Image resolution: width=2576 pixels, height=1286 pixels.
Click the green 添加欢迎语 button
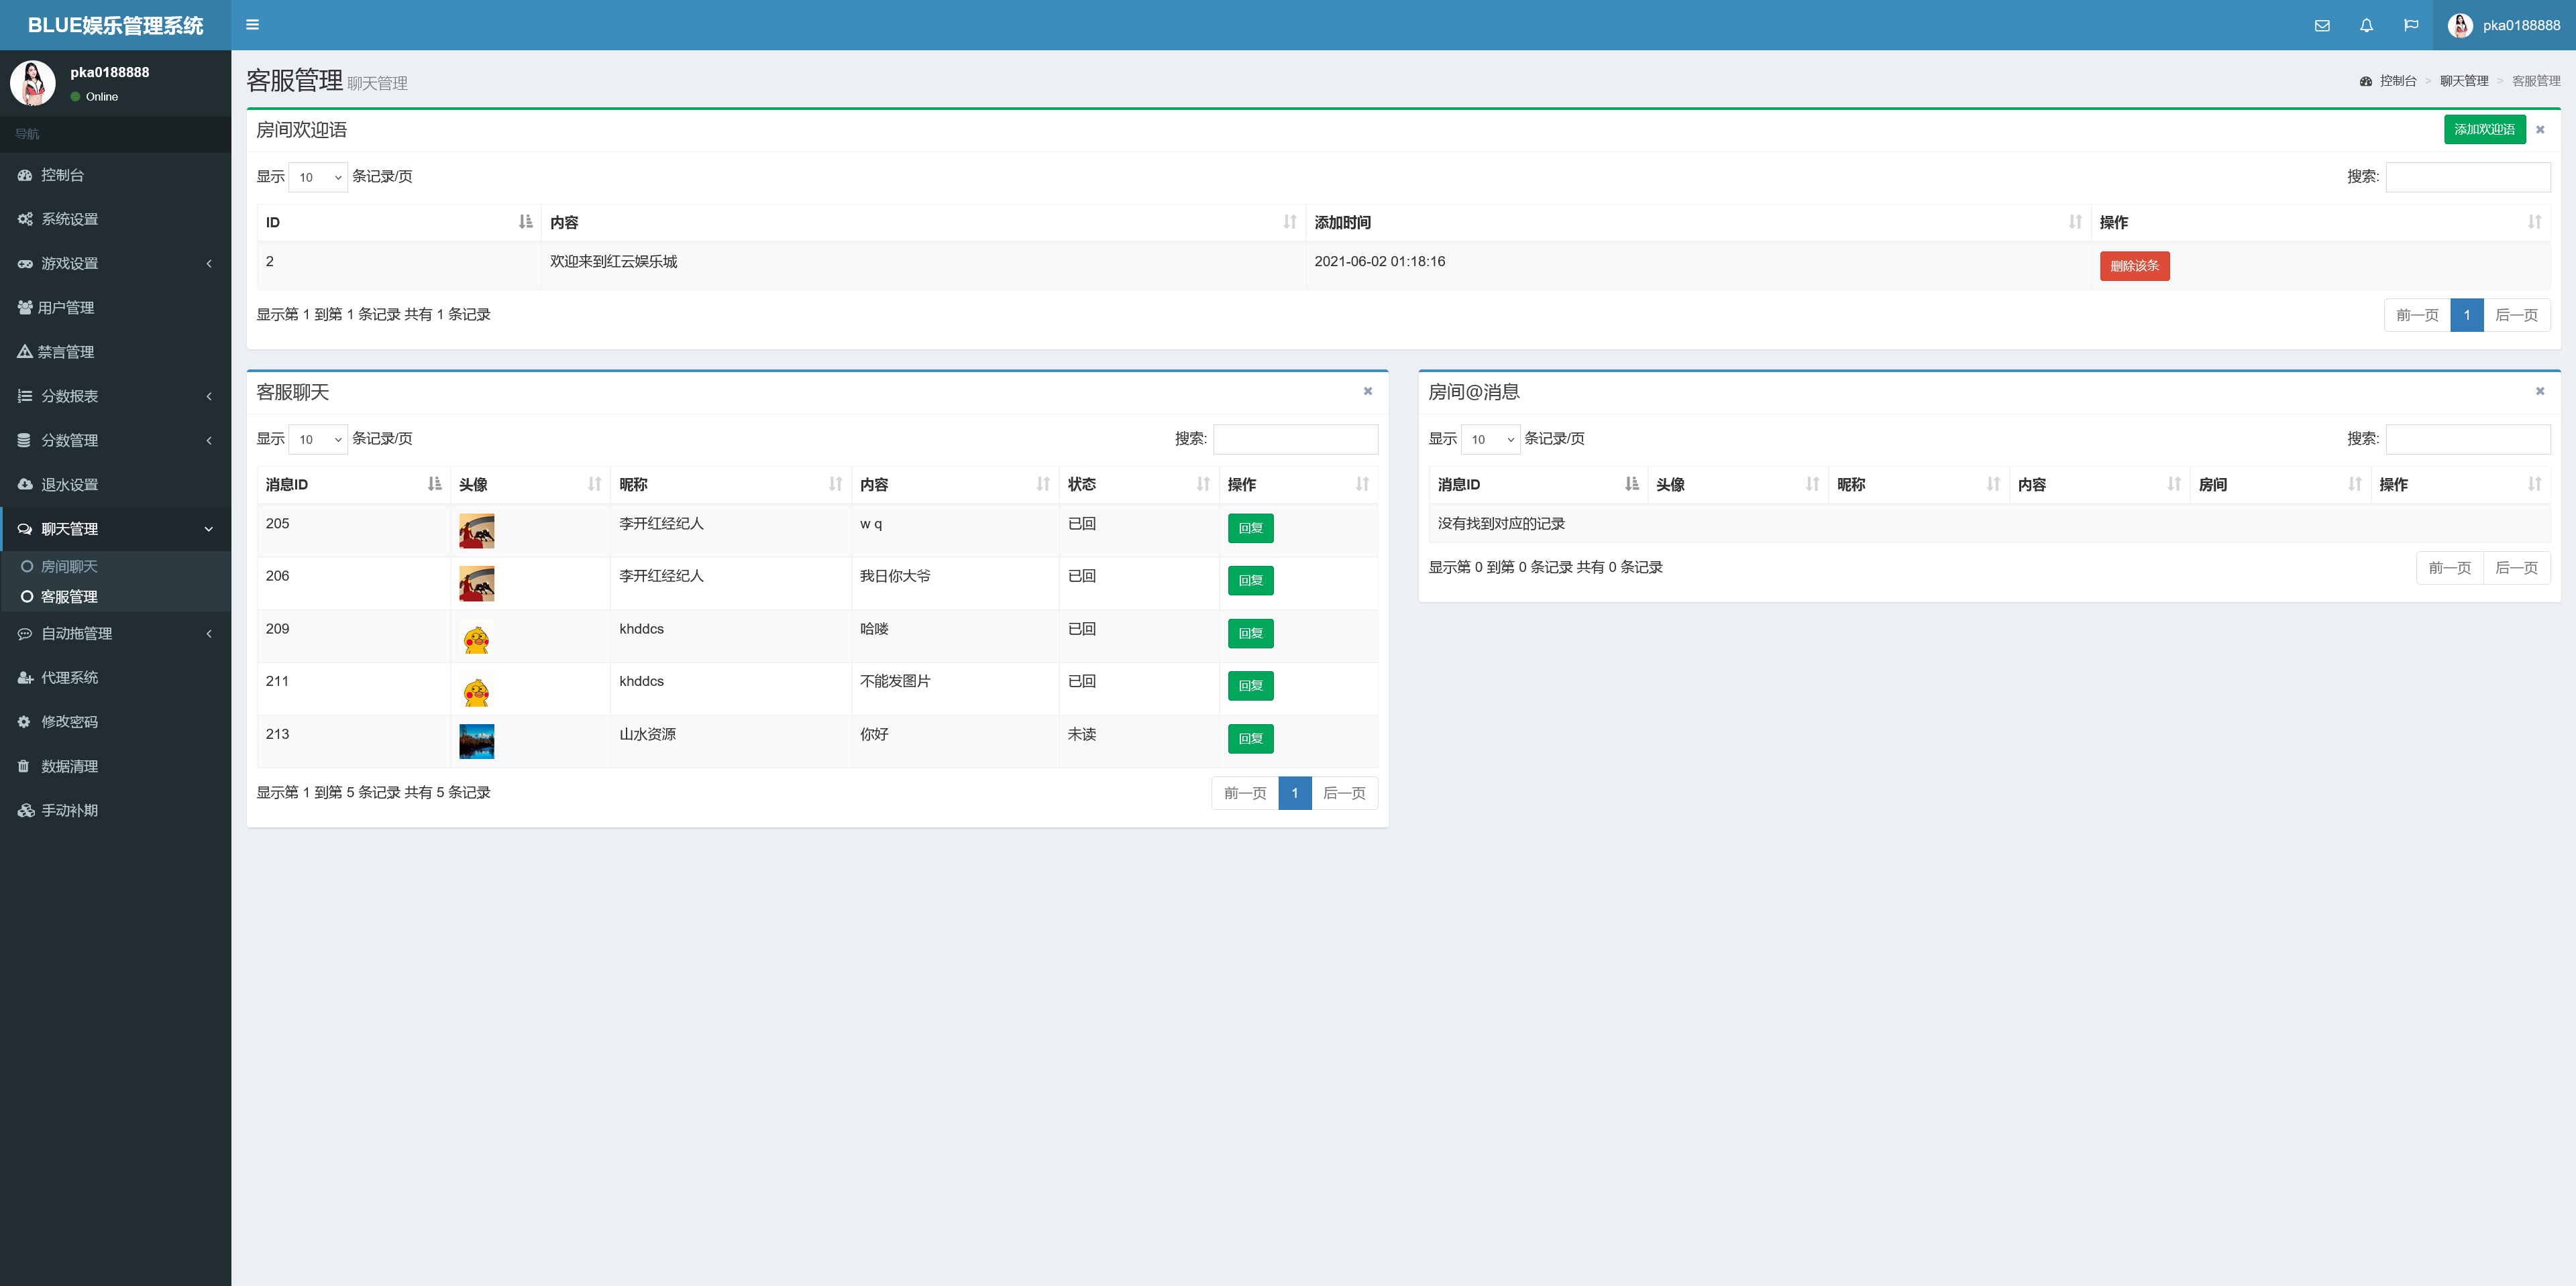[x=2484, y=129]
